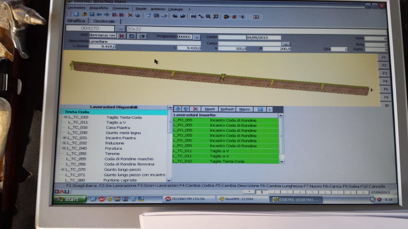Select the Grafica tab

(x=76, y=21)
